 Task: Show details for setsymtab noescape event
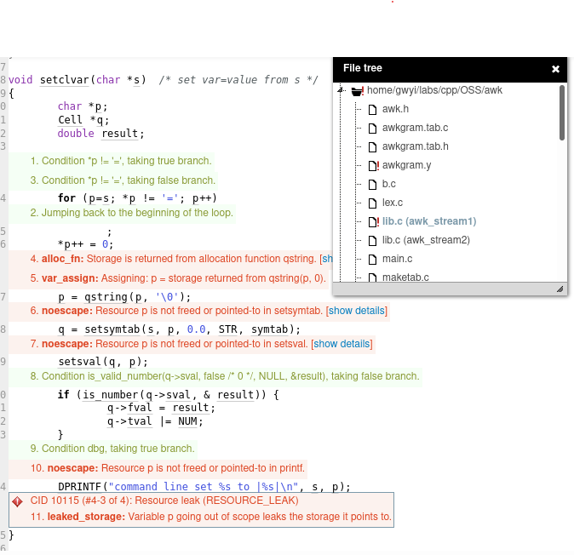(x=357, y=311)
